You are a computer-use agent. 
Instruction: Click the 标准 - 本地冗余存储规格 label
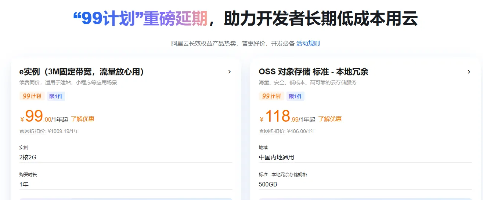(283, 175)
